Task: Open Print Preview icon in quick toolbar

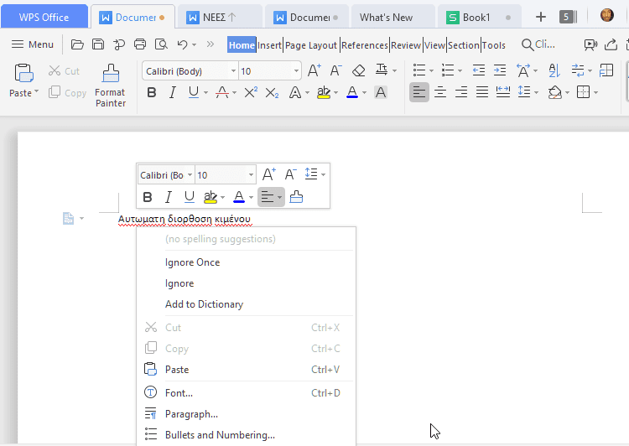Action: (161, 44)
